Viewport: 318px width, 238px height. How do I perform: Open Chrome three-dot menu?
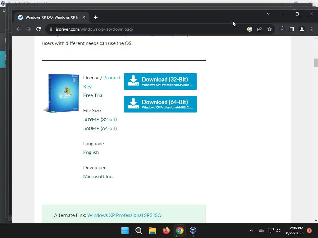[x=312, y=29]
